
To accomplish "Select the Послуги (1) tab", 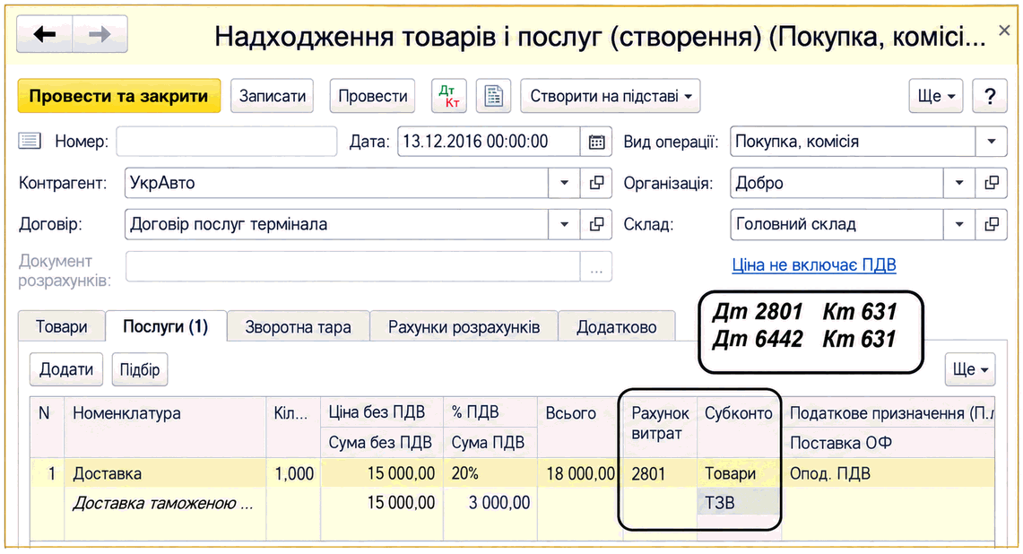I will click(x=166, y=325).
